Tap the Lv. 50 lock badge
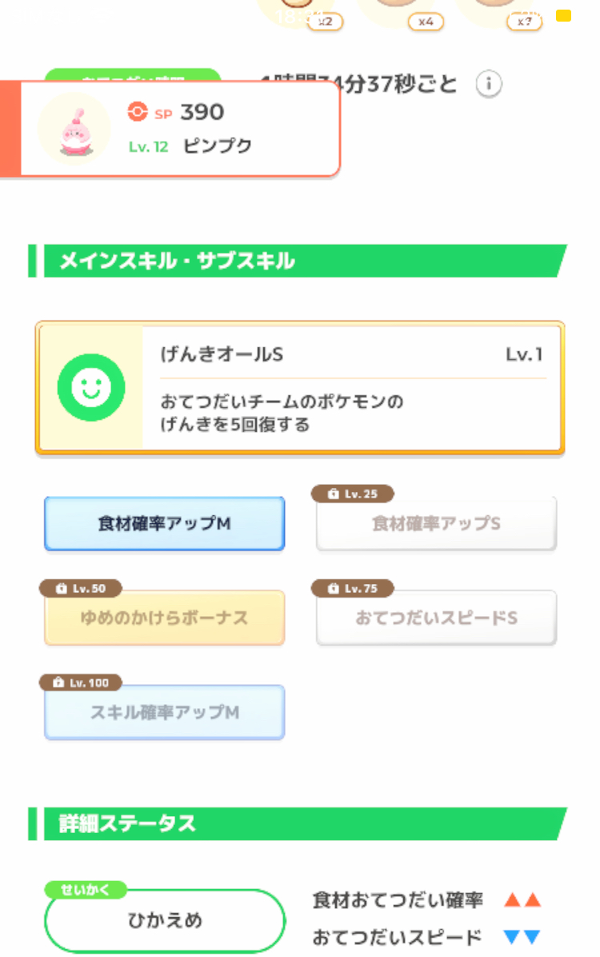 (x=81, y=588)
